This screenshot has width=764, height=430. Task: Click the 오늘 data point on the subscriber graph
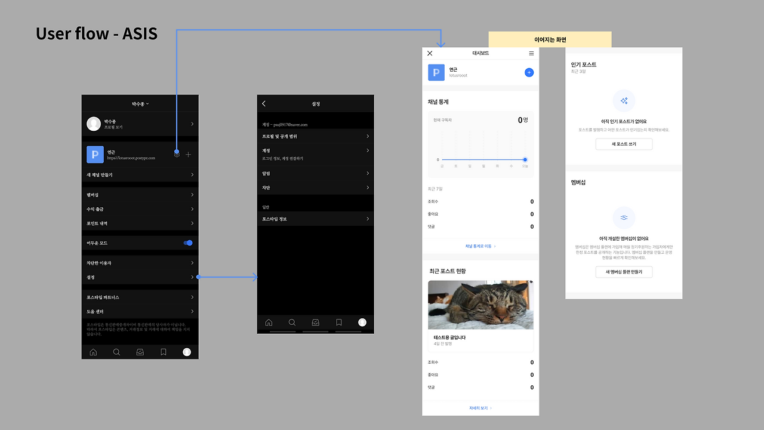point(525,159)
